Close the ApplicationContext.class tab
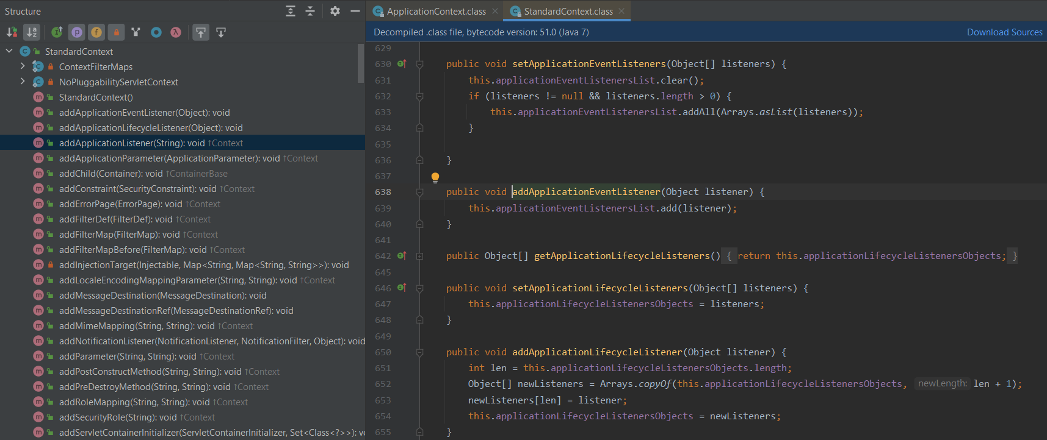 (495, 11)
